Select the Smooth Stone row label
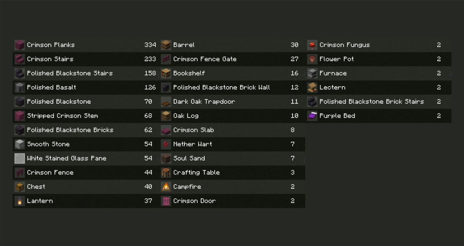Screen dimensions: 464x246 (48, 144)
